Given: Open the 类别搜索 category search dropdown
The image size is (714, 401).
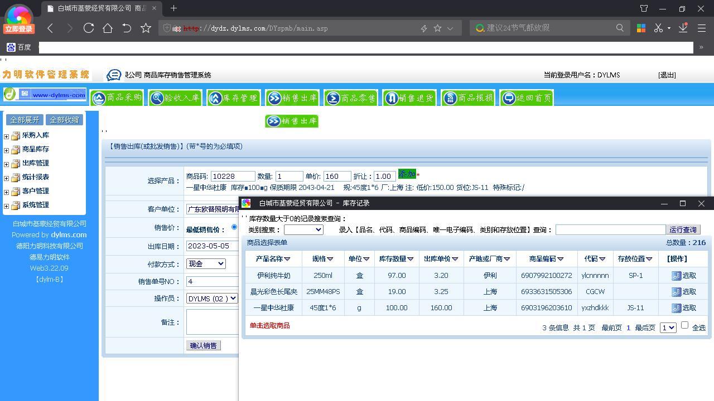Looking at the screenshot, I should pyautogui.click(x=303, y=229).
